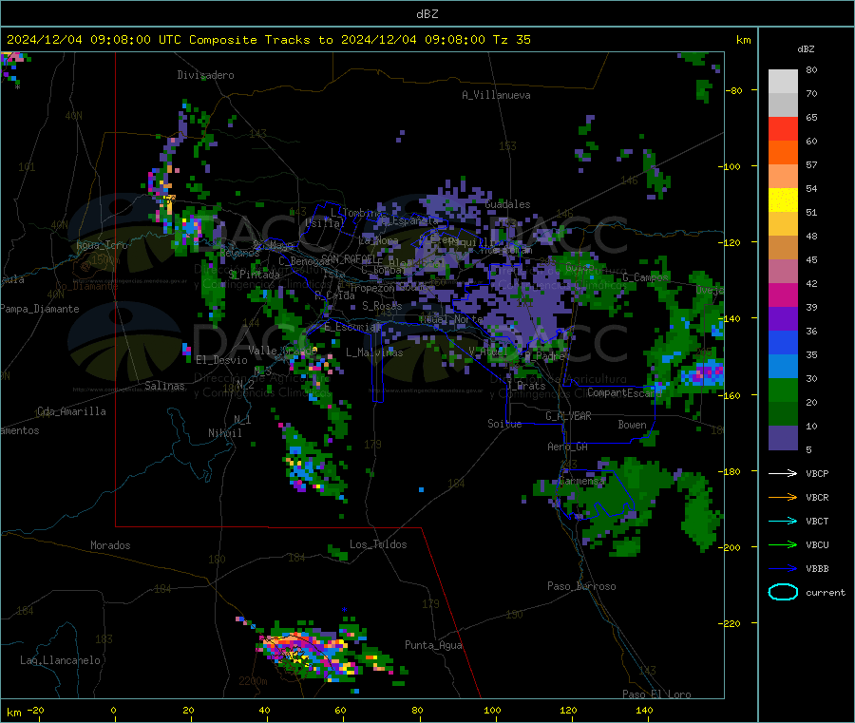Screen dimensions: 855x723
Task: Click the S_Pintada map label
Action: click(x=254, y=275)
